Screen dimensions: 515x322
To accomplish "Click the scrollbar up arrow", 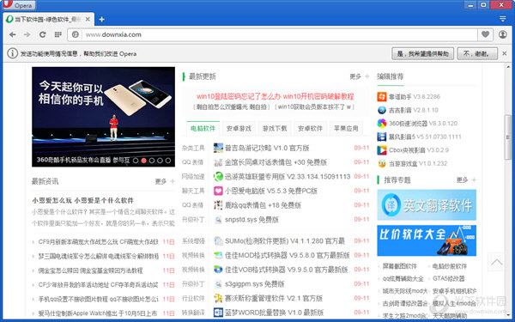I will click(x=508, y=67).
